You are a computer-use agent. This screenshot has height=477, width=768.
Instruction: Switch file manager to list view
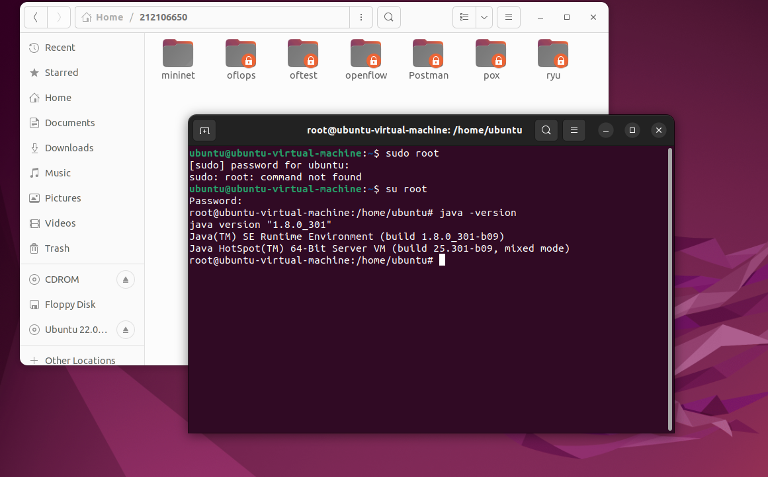pos(464,17)
